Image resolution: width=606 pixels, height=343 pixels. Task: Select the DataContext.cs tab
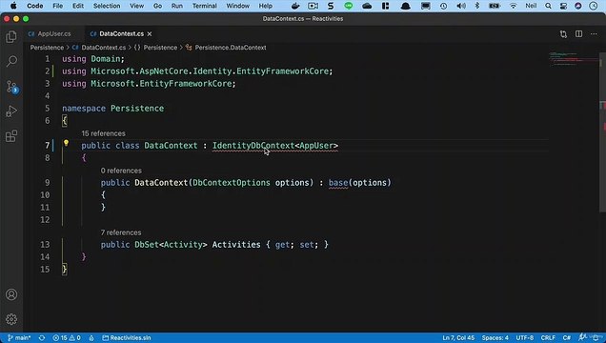coord(121,34)
